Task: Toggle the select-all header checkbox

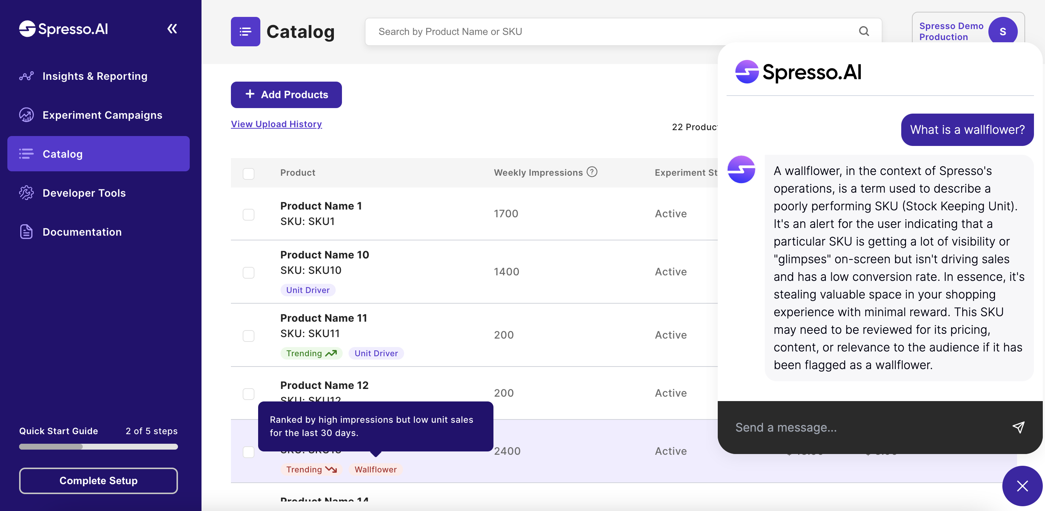Action: coord(248,173)
